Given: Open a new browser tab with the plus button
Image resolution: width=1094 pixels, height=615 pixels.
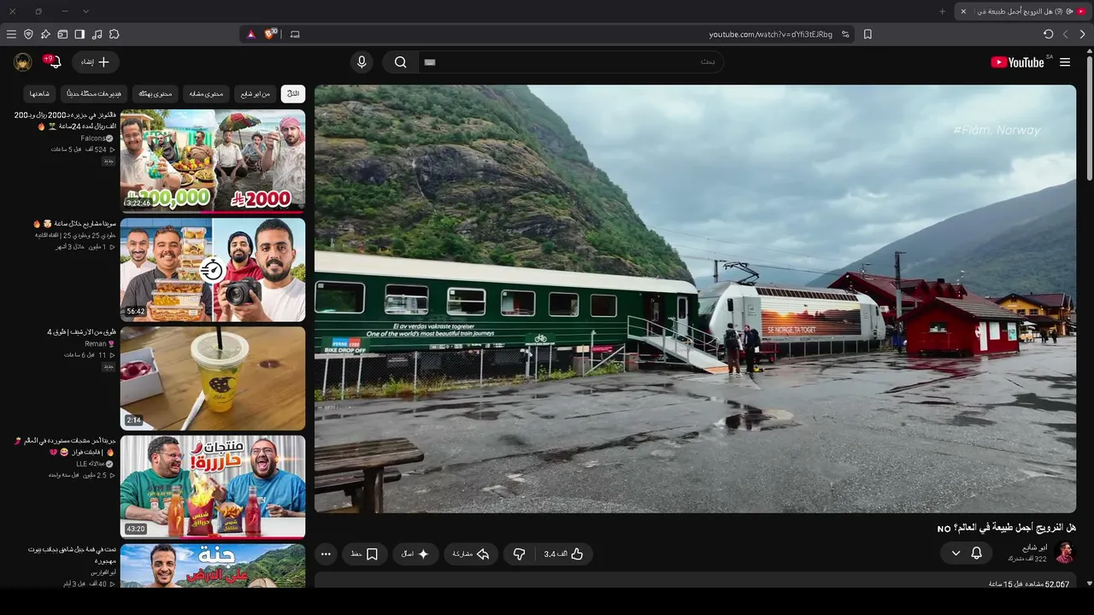Looking at the screenshot, I should coord(943,11).
